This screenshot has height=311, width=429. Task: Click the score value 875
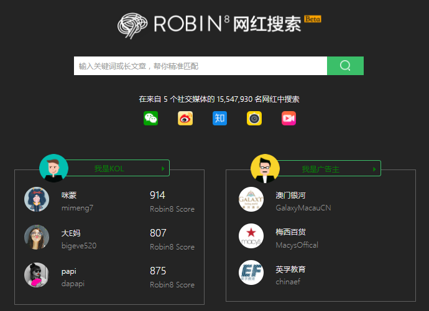(158, 271)
